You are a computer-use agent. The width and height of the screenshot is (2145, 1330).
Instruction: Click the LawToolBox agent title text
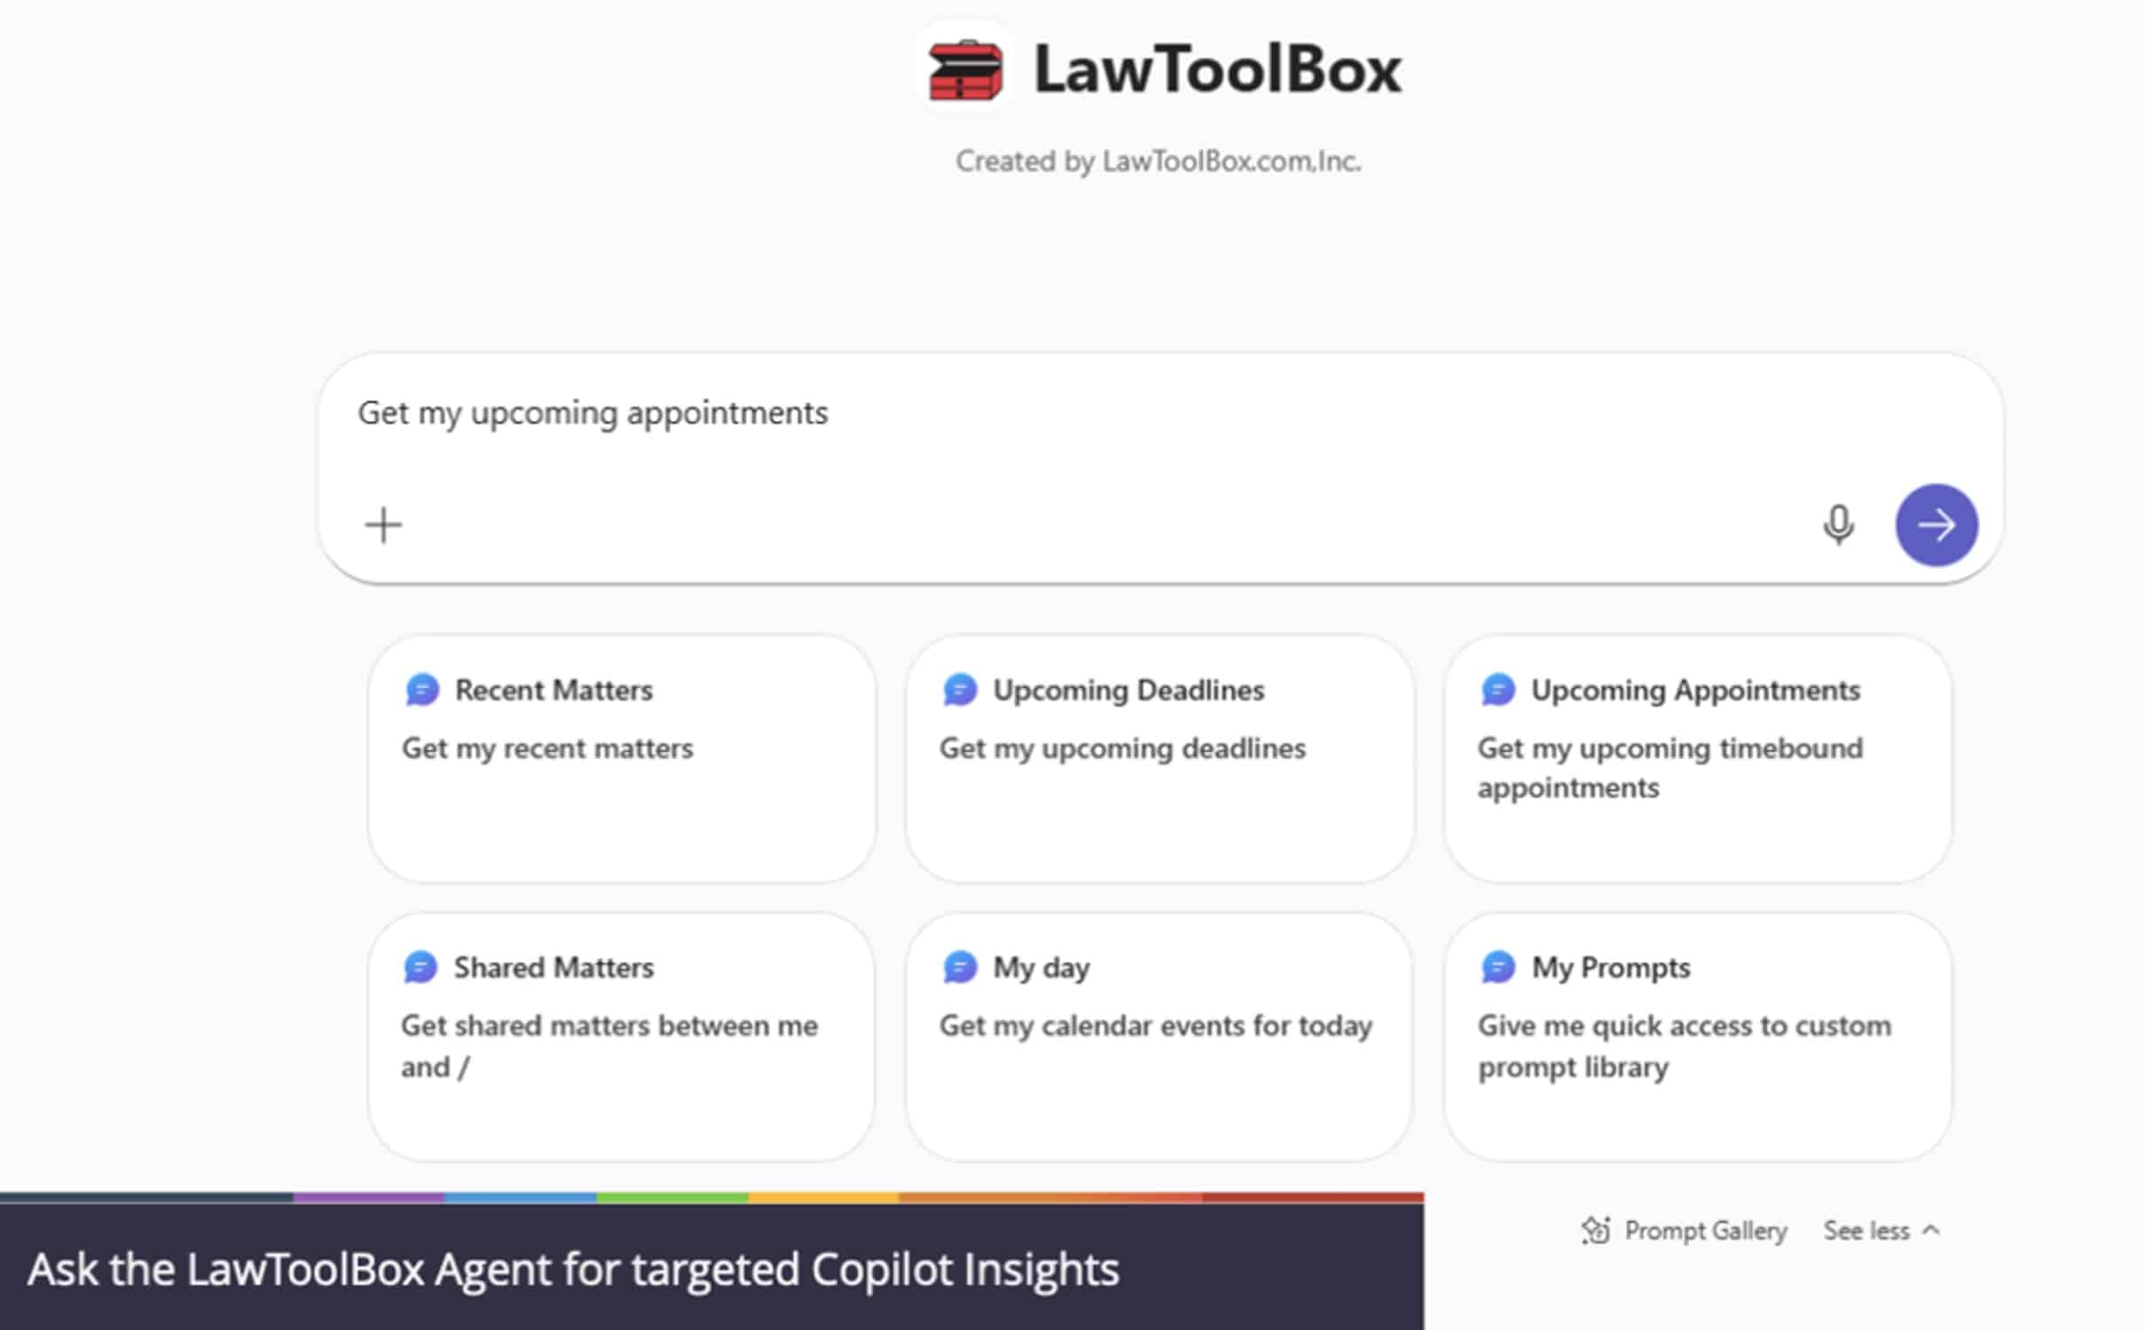[x=1217, y=69]
